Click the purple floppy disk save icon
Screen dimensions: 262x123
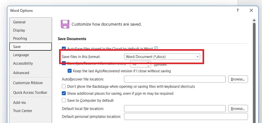pos(65,24)
